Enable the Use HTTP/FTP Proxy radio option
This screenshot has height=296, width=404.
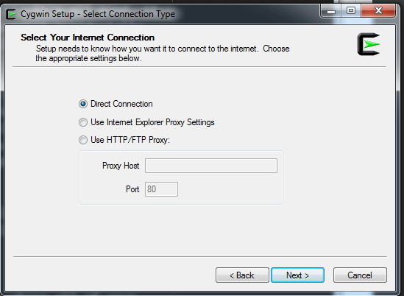(x=83, y=140)
